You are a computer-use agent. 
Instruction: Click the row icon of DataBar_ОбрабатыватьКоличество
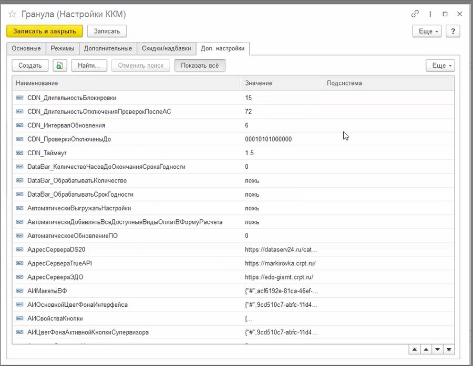pyautogui.click(x=19, y=180)
